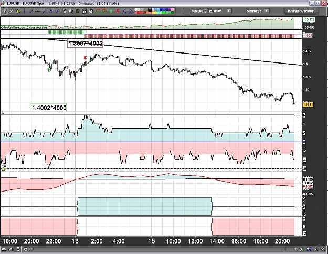
Task: Click the Indicator/Backtest button
Action: (301, 11)
